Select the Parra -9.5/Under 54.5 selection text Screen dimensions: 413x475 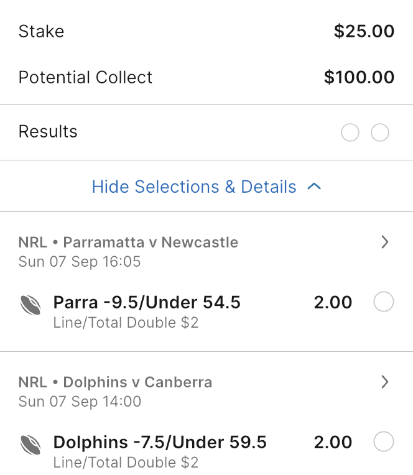tap(147, 303)
